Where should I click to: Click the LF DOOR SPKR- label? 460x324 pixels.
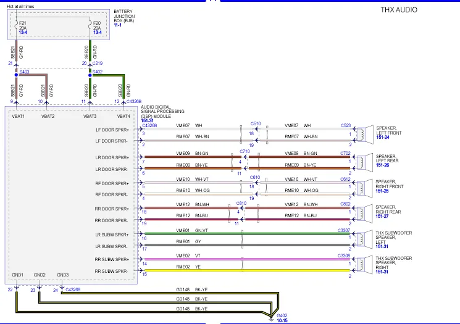click(x=112, y=141)
